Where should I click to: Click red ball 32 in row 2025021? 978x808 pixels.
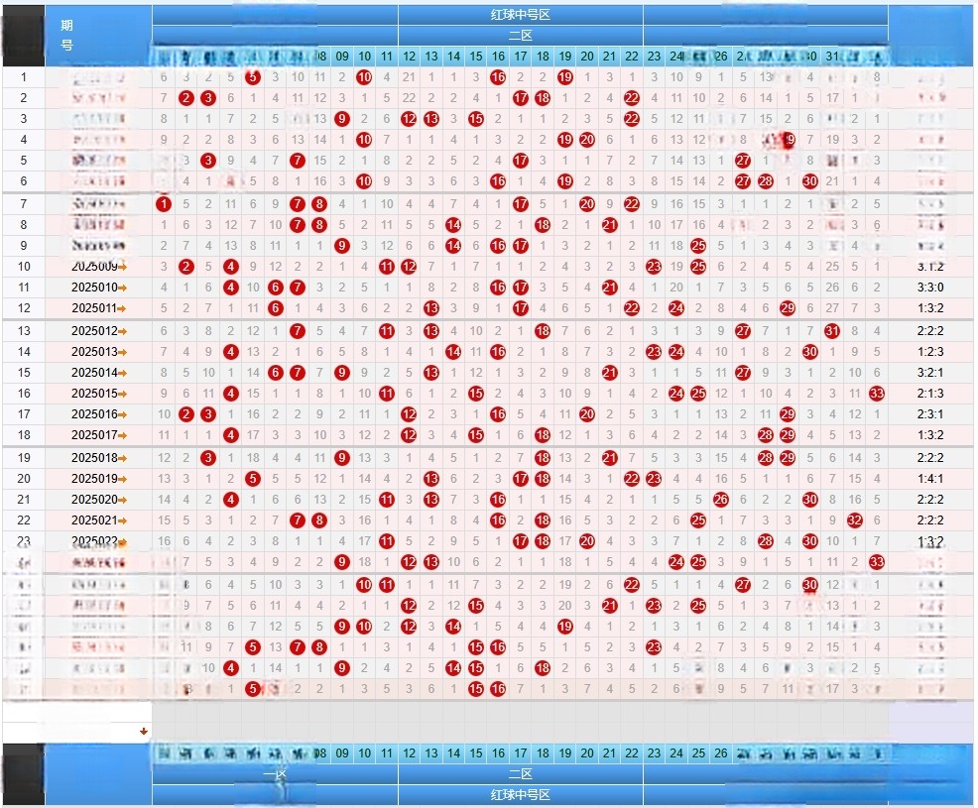[854, 519]
